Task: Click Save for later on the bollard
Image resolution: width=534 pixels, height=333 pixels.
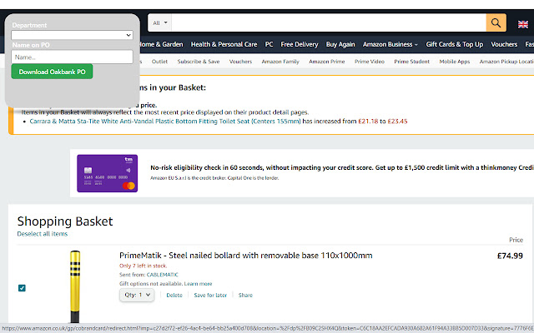Action: click(210, 296)
